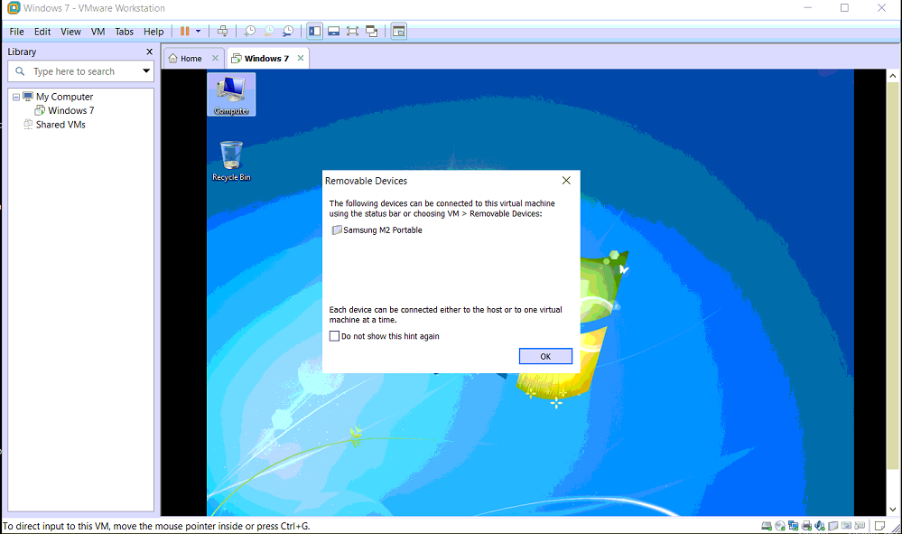Open the Edit menu

(42, 32)
